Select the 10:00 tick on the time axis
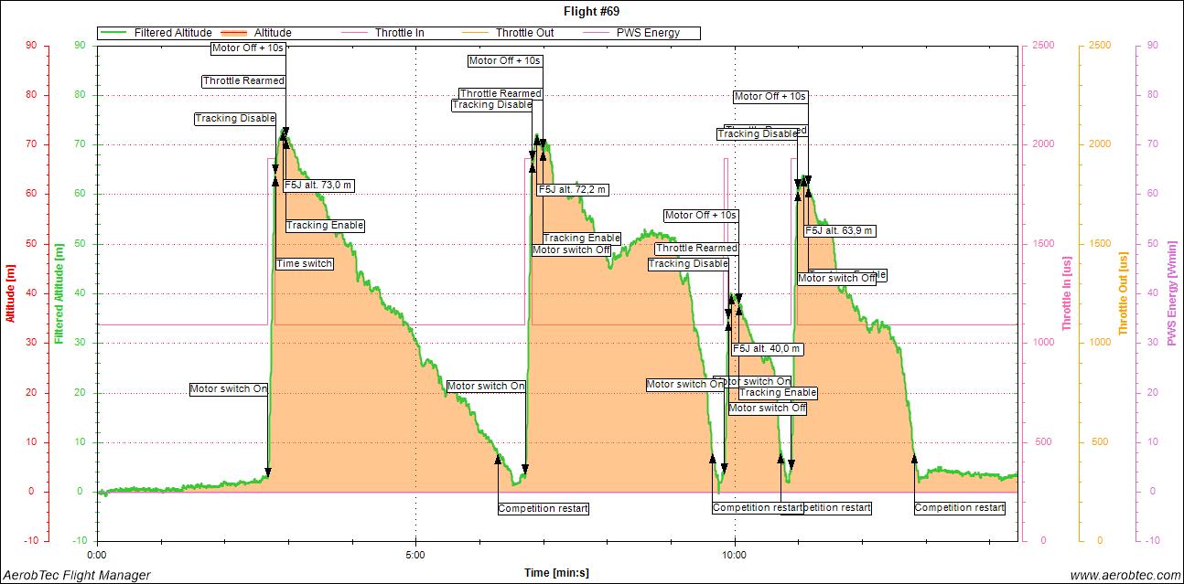 735,554
